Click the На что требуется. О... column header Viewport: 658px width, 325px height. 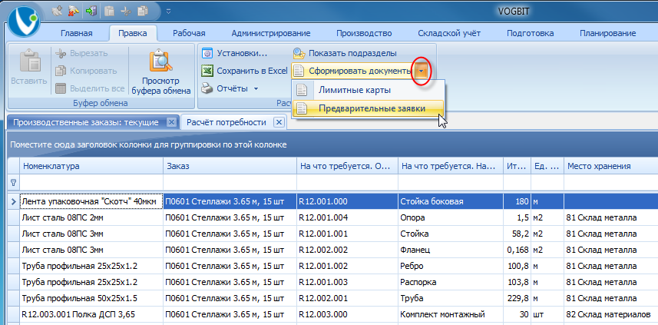pyautogui.click(x=348, y=166)
